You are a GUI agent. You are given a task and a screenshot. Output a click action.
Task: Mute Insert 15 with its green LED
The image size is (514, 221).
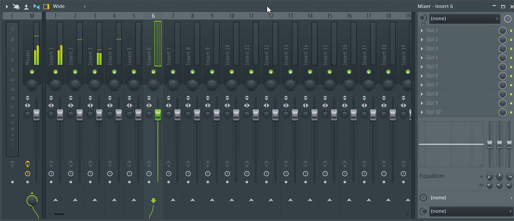click(329, 72)
